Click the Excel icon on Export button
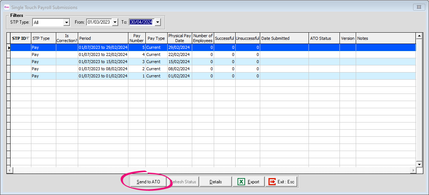The image size is (429, 195). coord(241,182)
